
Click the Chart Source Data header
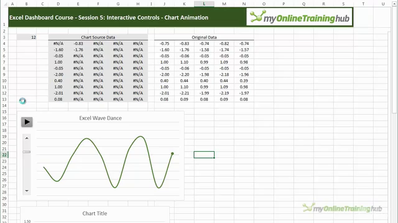(x=98, y=37)
